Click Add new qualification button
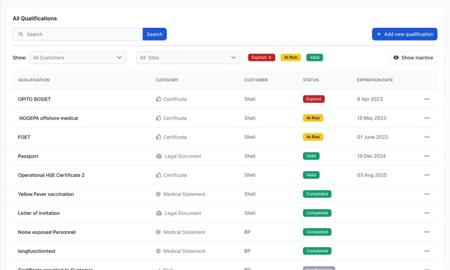 404,34
